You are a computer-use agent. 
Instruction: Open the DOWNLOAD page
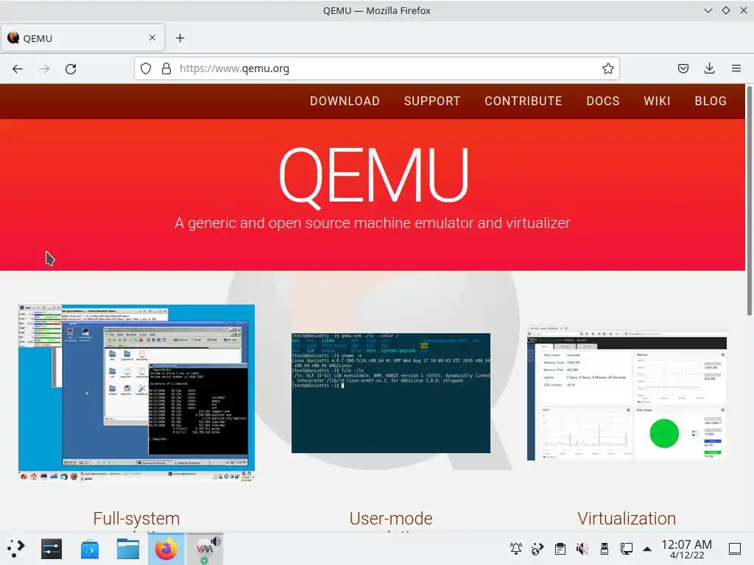click(345, 101)
